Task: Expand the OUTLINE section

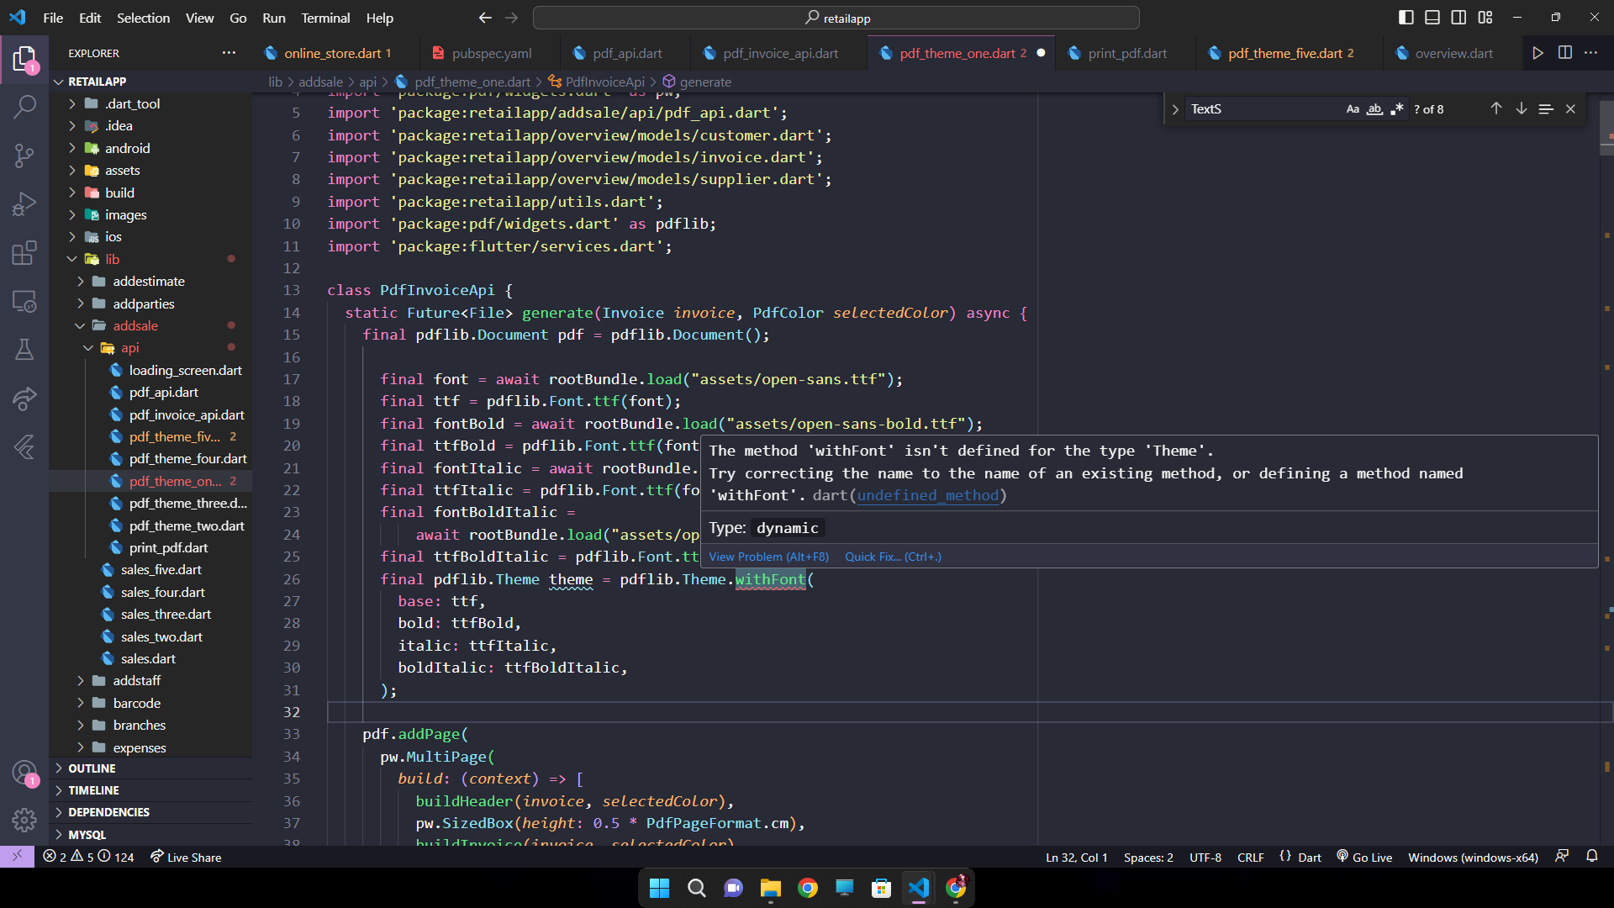Action: pos(92,768)
